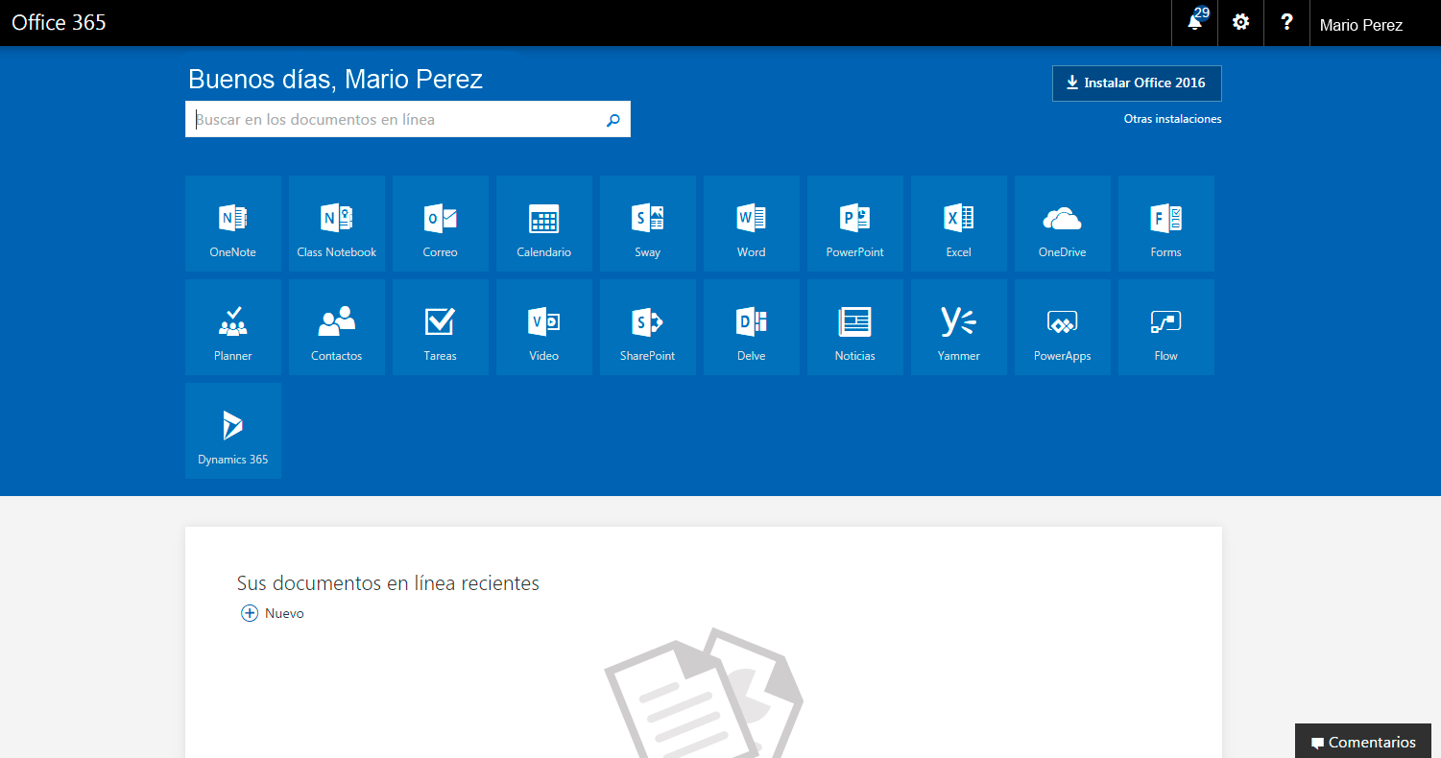The image size is (1441, 758).
Task: Launch the Word app tile
Action: (752, 224)
